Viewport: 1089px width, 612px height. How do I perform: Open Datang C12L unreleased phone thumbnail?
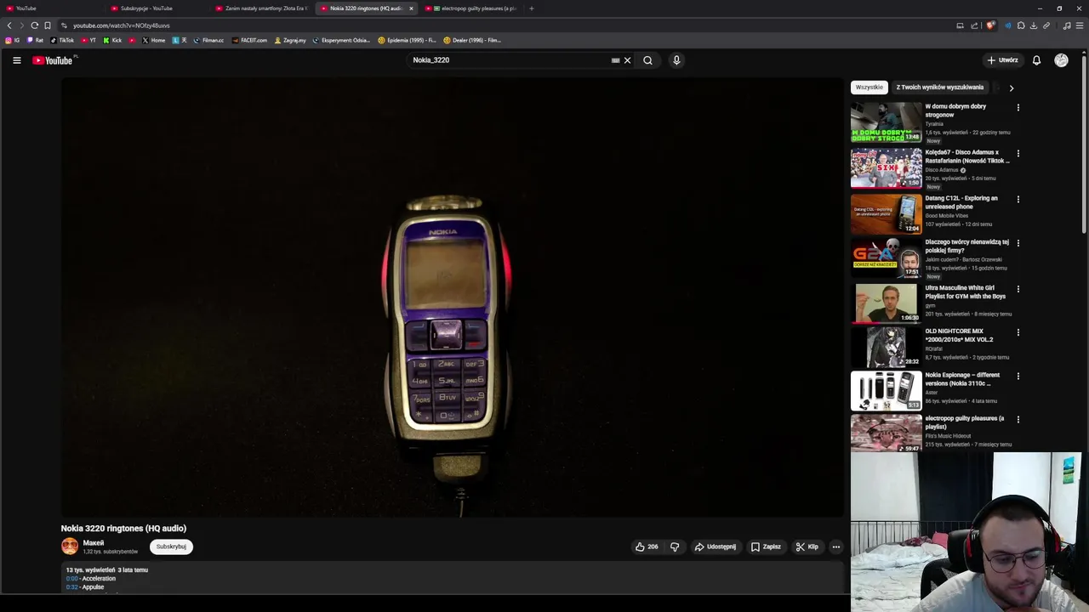point(886,213)
